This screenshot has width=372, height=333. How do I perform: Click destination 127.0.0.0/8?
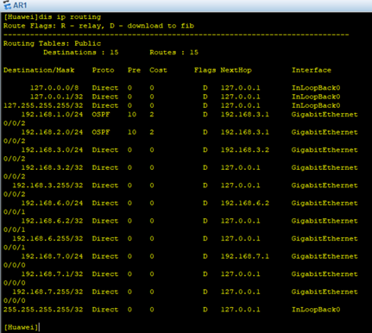(54, 88)
